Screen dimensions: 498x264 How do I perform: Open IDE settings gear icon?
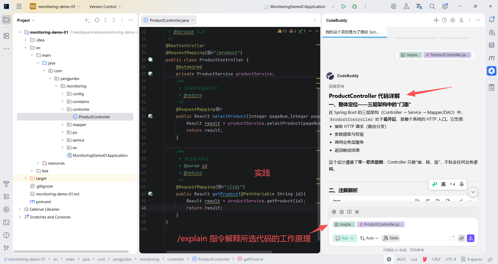point(445,6)
